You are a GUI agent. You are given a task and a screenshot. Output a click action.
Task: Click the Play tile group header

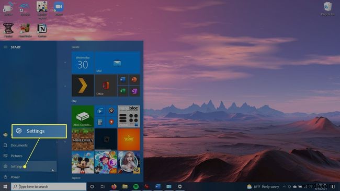coord(74,101)
